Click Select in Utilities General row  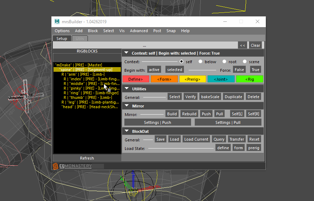click(175, 97)
